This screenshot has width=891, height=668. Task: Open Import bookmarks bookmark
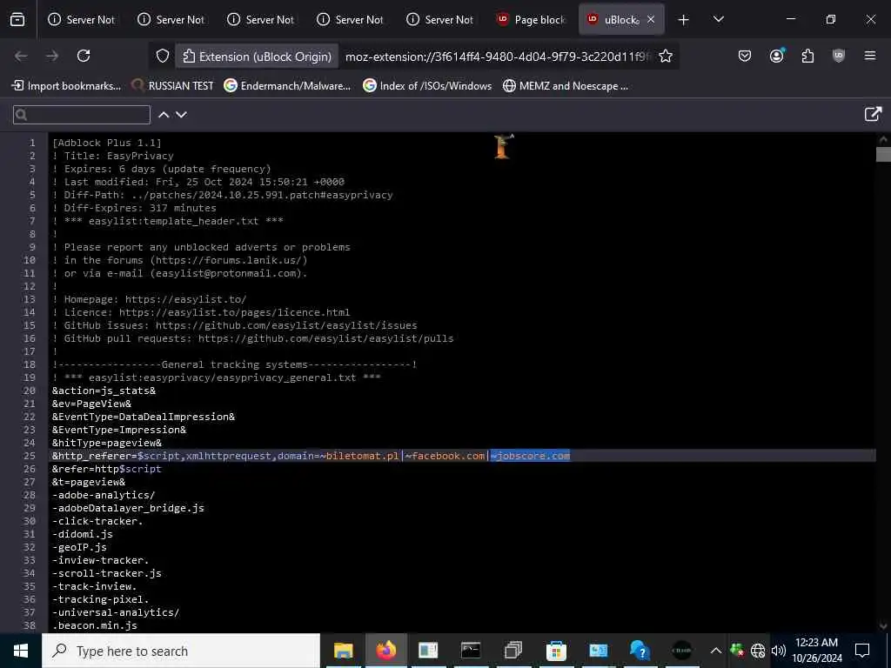tap(66, 86)
